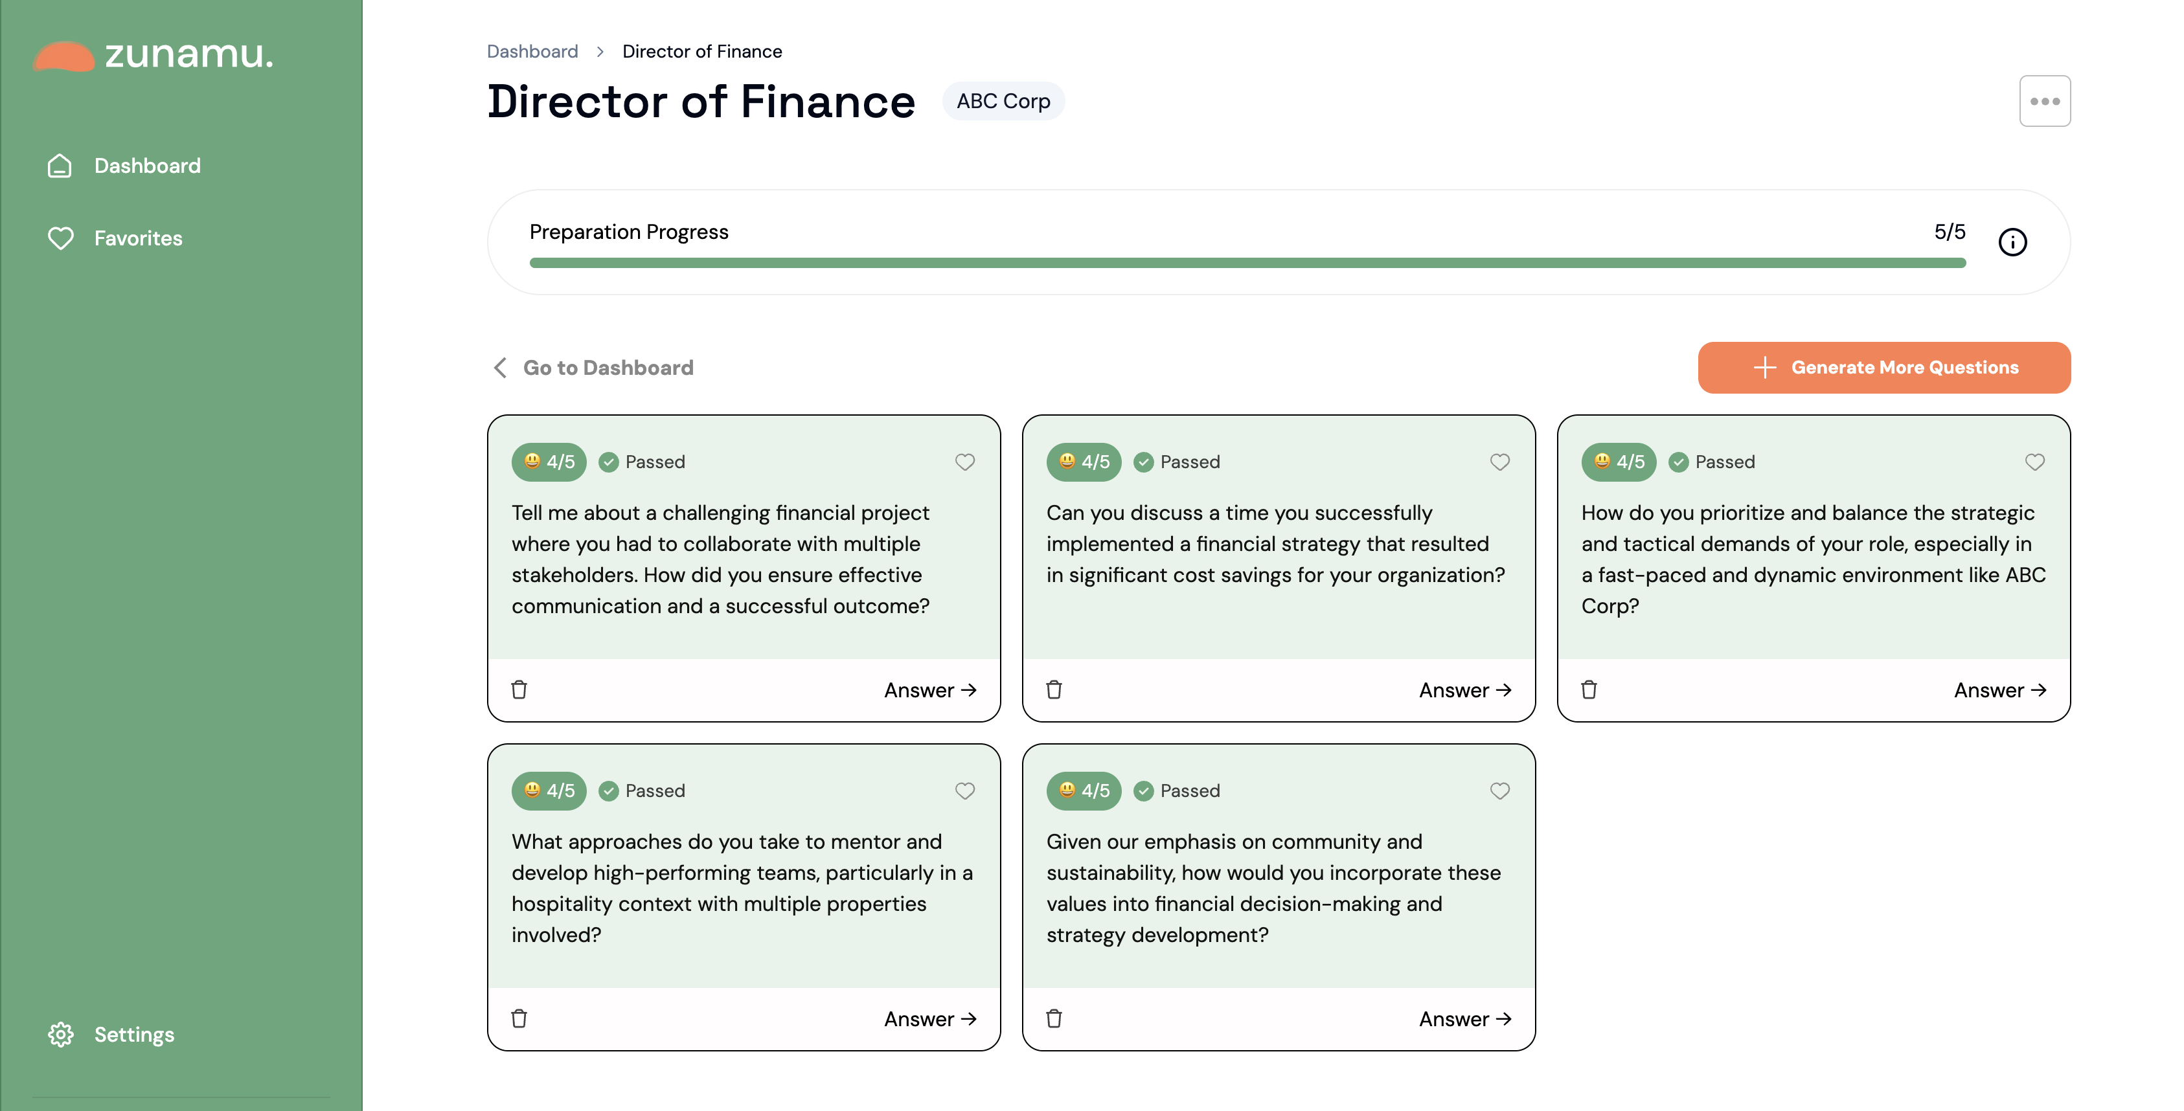The width and height of the screenshot is (2184, 1111).
Task: Click the Preparation Progress bar
Action: 1246,264
